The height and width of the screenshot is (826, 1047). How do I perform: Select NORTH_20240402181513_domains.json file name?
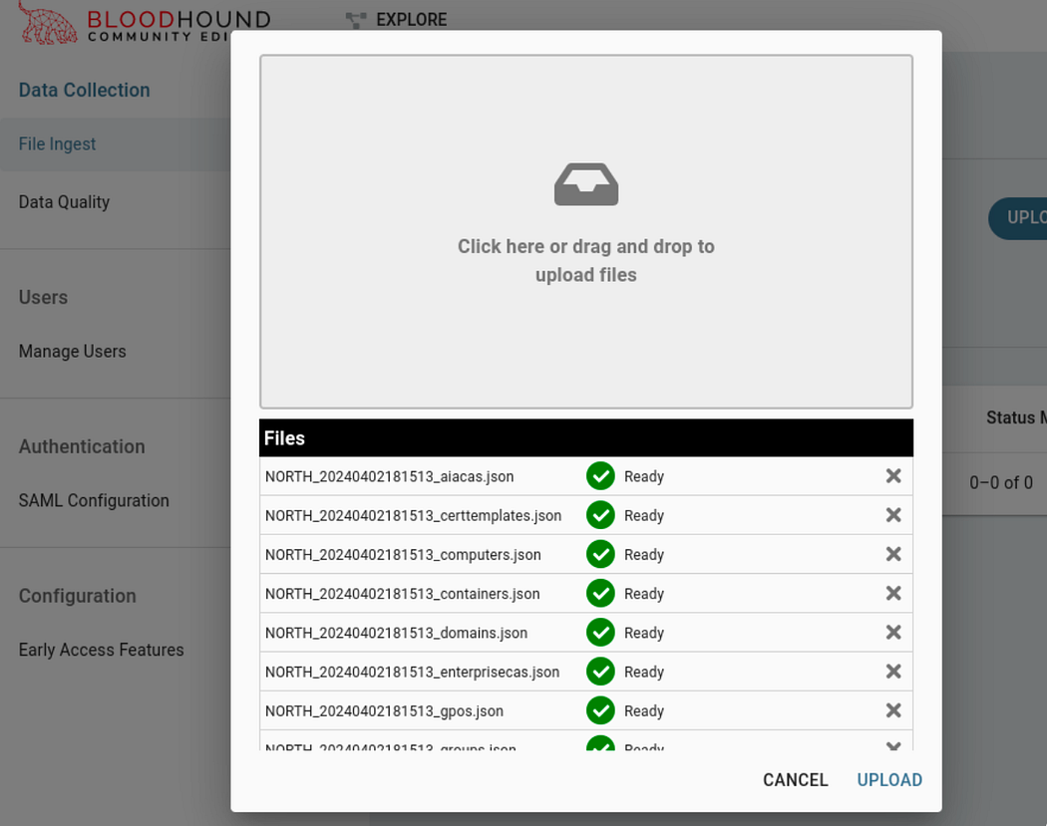point(396,633)
